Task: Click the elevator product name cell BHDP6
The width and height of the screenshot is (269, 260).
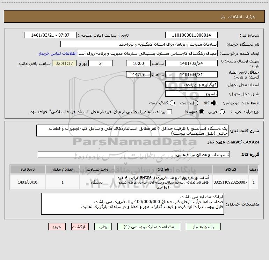Action: 163,182
